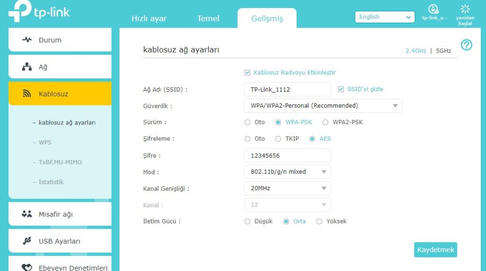This screenshot has width=486, height=271.
Task: Select Düşük transmit power
Action: click(x=247, y=221)
